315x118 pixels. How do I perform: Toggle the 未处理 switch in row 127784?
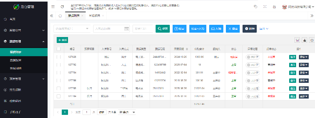pyautogui.click(x=253, y=72)
